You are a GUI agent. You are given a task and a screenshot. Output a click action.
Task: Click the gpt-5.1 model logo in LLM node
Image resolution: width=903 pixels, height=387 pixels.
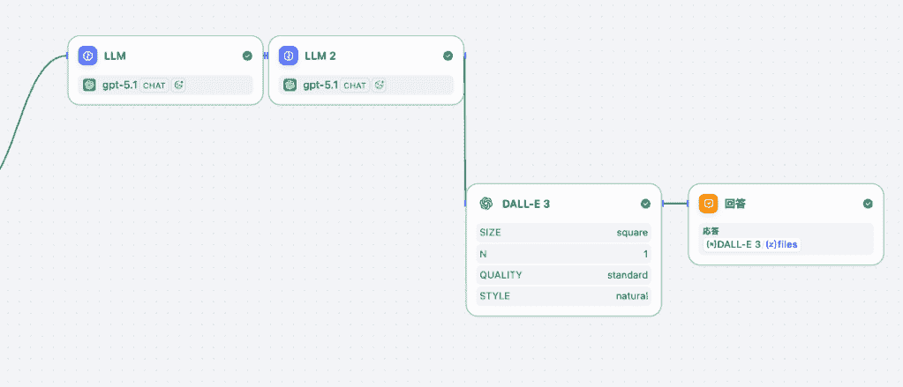89,86
